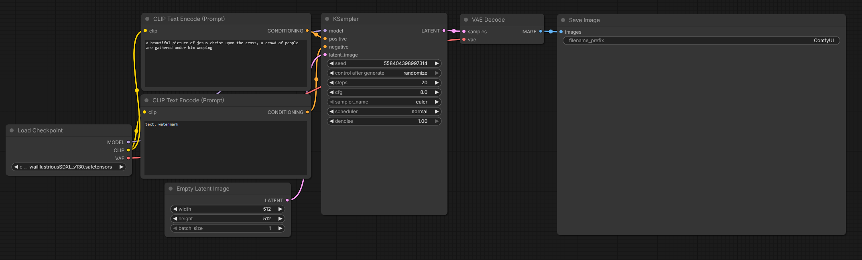Screen dimensions: 862x260
Task: Click the denoise value field
Action: pos(384,121)
